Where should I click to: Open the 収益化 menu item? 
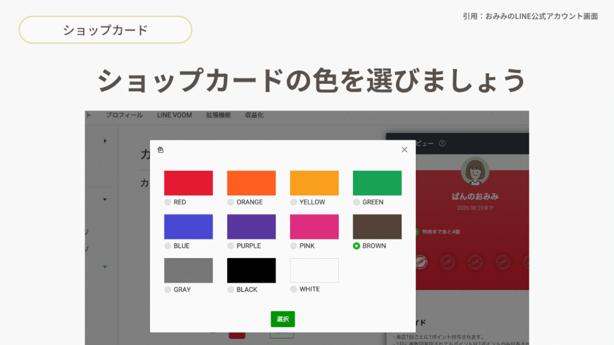tap(254, 115)
